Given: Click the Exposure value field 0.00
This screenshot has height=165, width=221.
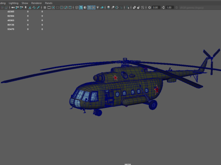Looking at the screenshot, I should [156, 7].
